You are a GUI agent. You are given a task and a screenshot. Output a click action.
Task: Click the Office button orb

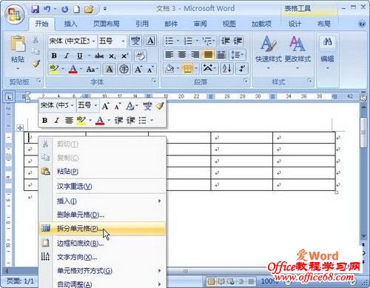[x=15, y=13]
